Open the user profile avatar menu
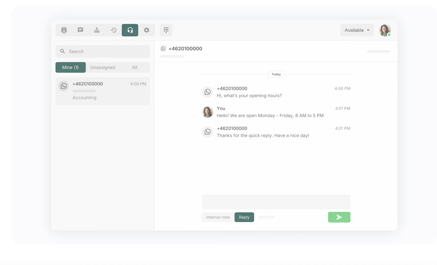Viewport: 437px width, 265px height. [384, 30]
